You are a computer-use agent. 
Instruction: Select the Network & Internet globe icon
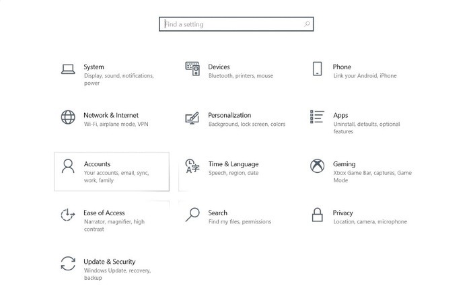(x=68, y=117)
